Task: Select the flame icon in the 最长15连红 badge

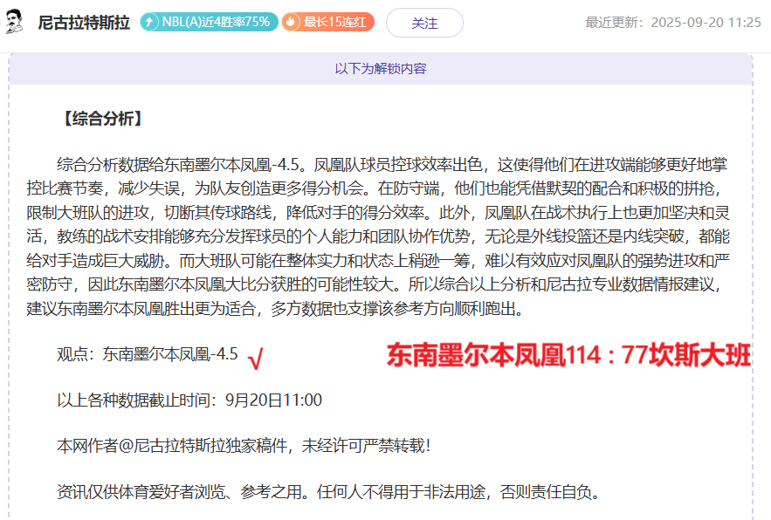Action: click(x=291, y=22)
